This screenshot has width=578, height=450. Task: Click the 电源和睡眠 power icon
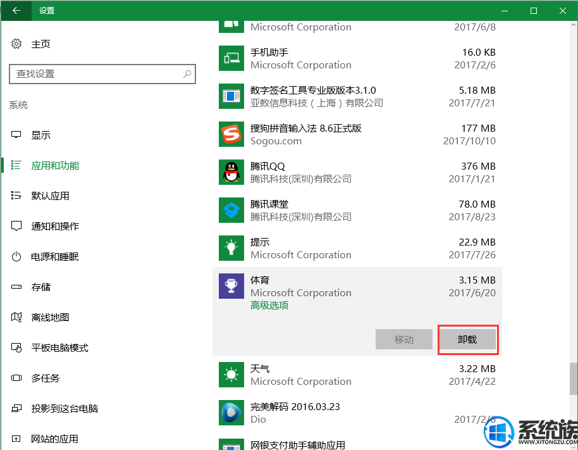coord(16,256)
